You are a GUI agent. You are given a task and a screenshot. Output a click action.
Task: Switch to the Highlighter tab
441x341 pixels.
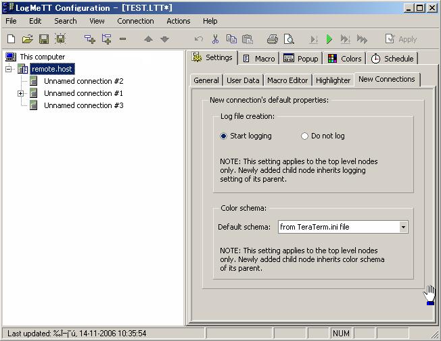pos(333,80)
